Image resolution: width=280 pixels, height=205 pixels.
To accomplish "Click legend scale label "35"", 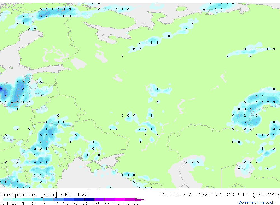I will tap(106, 203).
